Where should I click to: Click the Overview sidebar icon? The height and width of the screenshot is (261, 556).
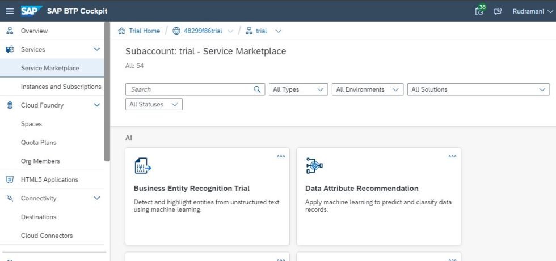(10, 31)
